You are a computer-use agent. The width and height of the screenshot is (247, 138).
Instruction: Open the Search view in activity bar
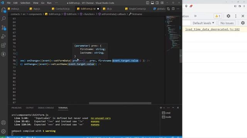coord(3,19)
